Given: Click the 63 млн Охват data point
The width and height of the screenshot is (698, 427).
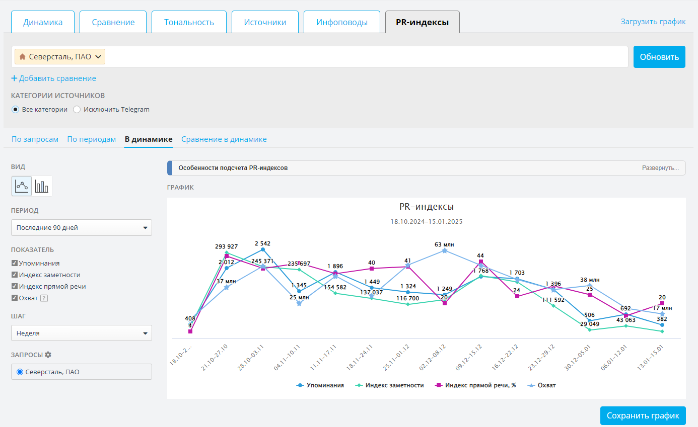Looking at the screenshot, I should (x=444, y=250).
